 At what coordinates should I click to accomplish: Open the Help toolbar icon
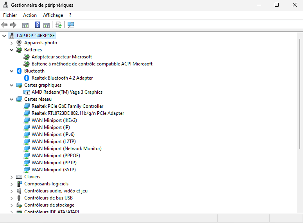point(37,25)
